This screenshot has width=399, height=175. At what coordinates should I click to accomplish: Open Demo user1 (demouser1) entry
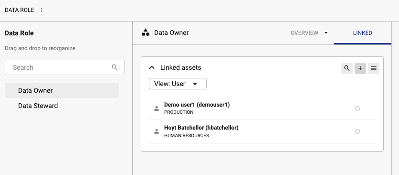[197, 105]
